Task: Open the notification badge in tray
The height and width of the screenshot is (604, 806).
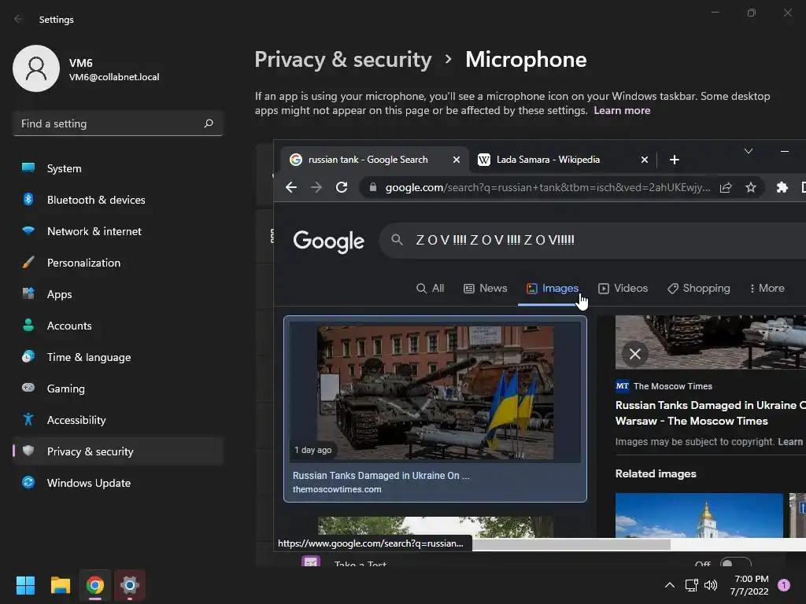Action: click(x=784, y=585)
